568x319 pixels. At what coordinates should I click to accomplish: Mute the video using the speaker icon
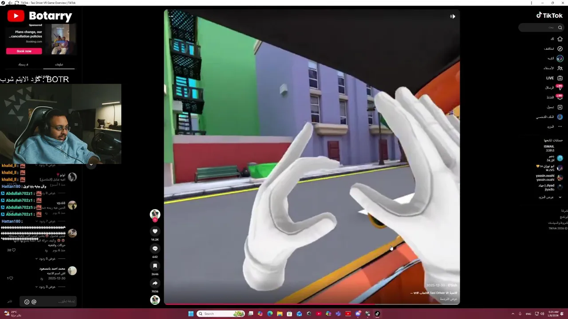coord(453,16)
